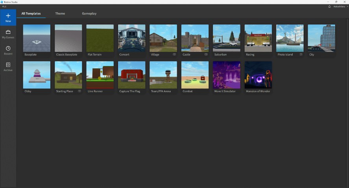349x188 pixels.
Task: Select the Mansion of Wonder template
Action: tap(258, 75)
